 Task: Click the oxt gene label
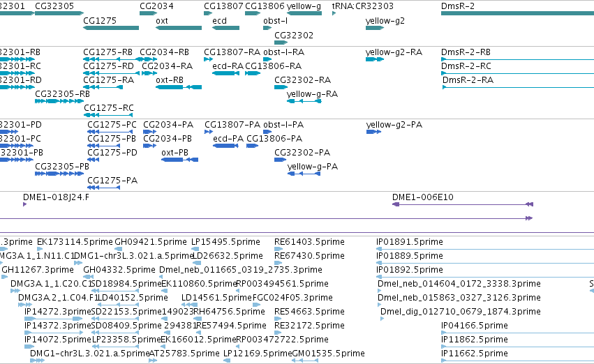[162, 21]
